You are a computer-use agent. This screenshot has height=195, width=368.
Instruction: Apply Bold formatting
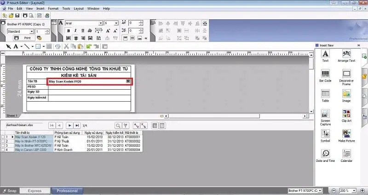point(69,31)
